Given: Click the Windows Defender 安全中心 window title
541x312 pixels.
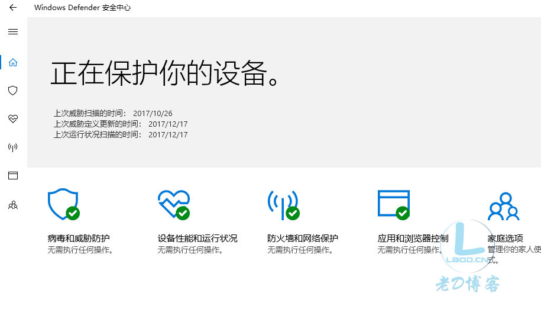Looking at the screenshot, I should [x=82, y=8].
